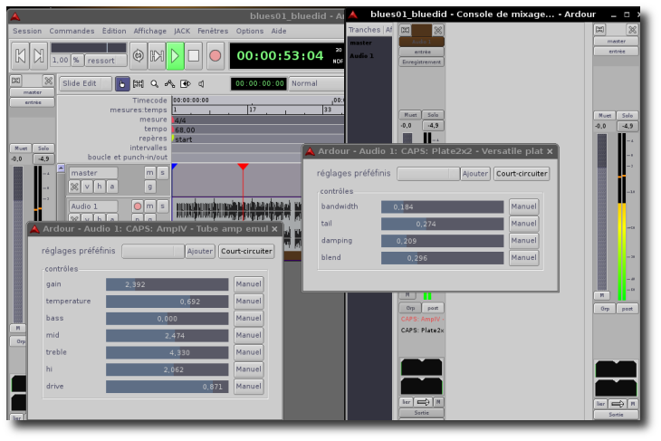Image resolution: width=661 pixels, height=441 pixels.
Task: Open the Slide Edit mode dropdown
Action: coord(86,83)
